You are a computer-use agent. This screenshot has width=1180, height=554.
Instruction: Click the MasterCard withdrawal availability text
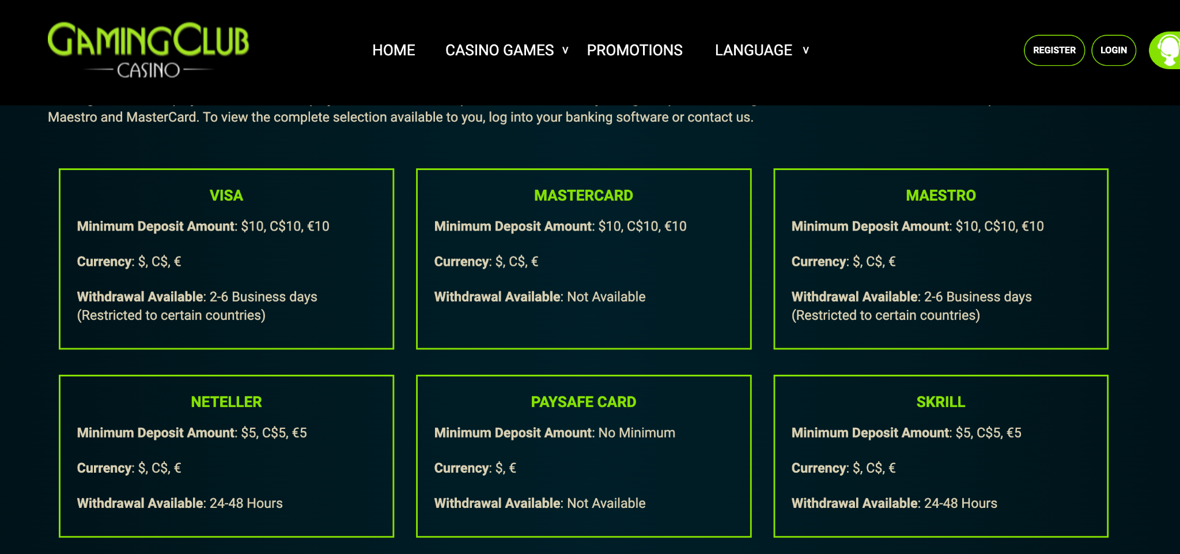(539, 296)
